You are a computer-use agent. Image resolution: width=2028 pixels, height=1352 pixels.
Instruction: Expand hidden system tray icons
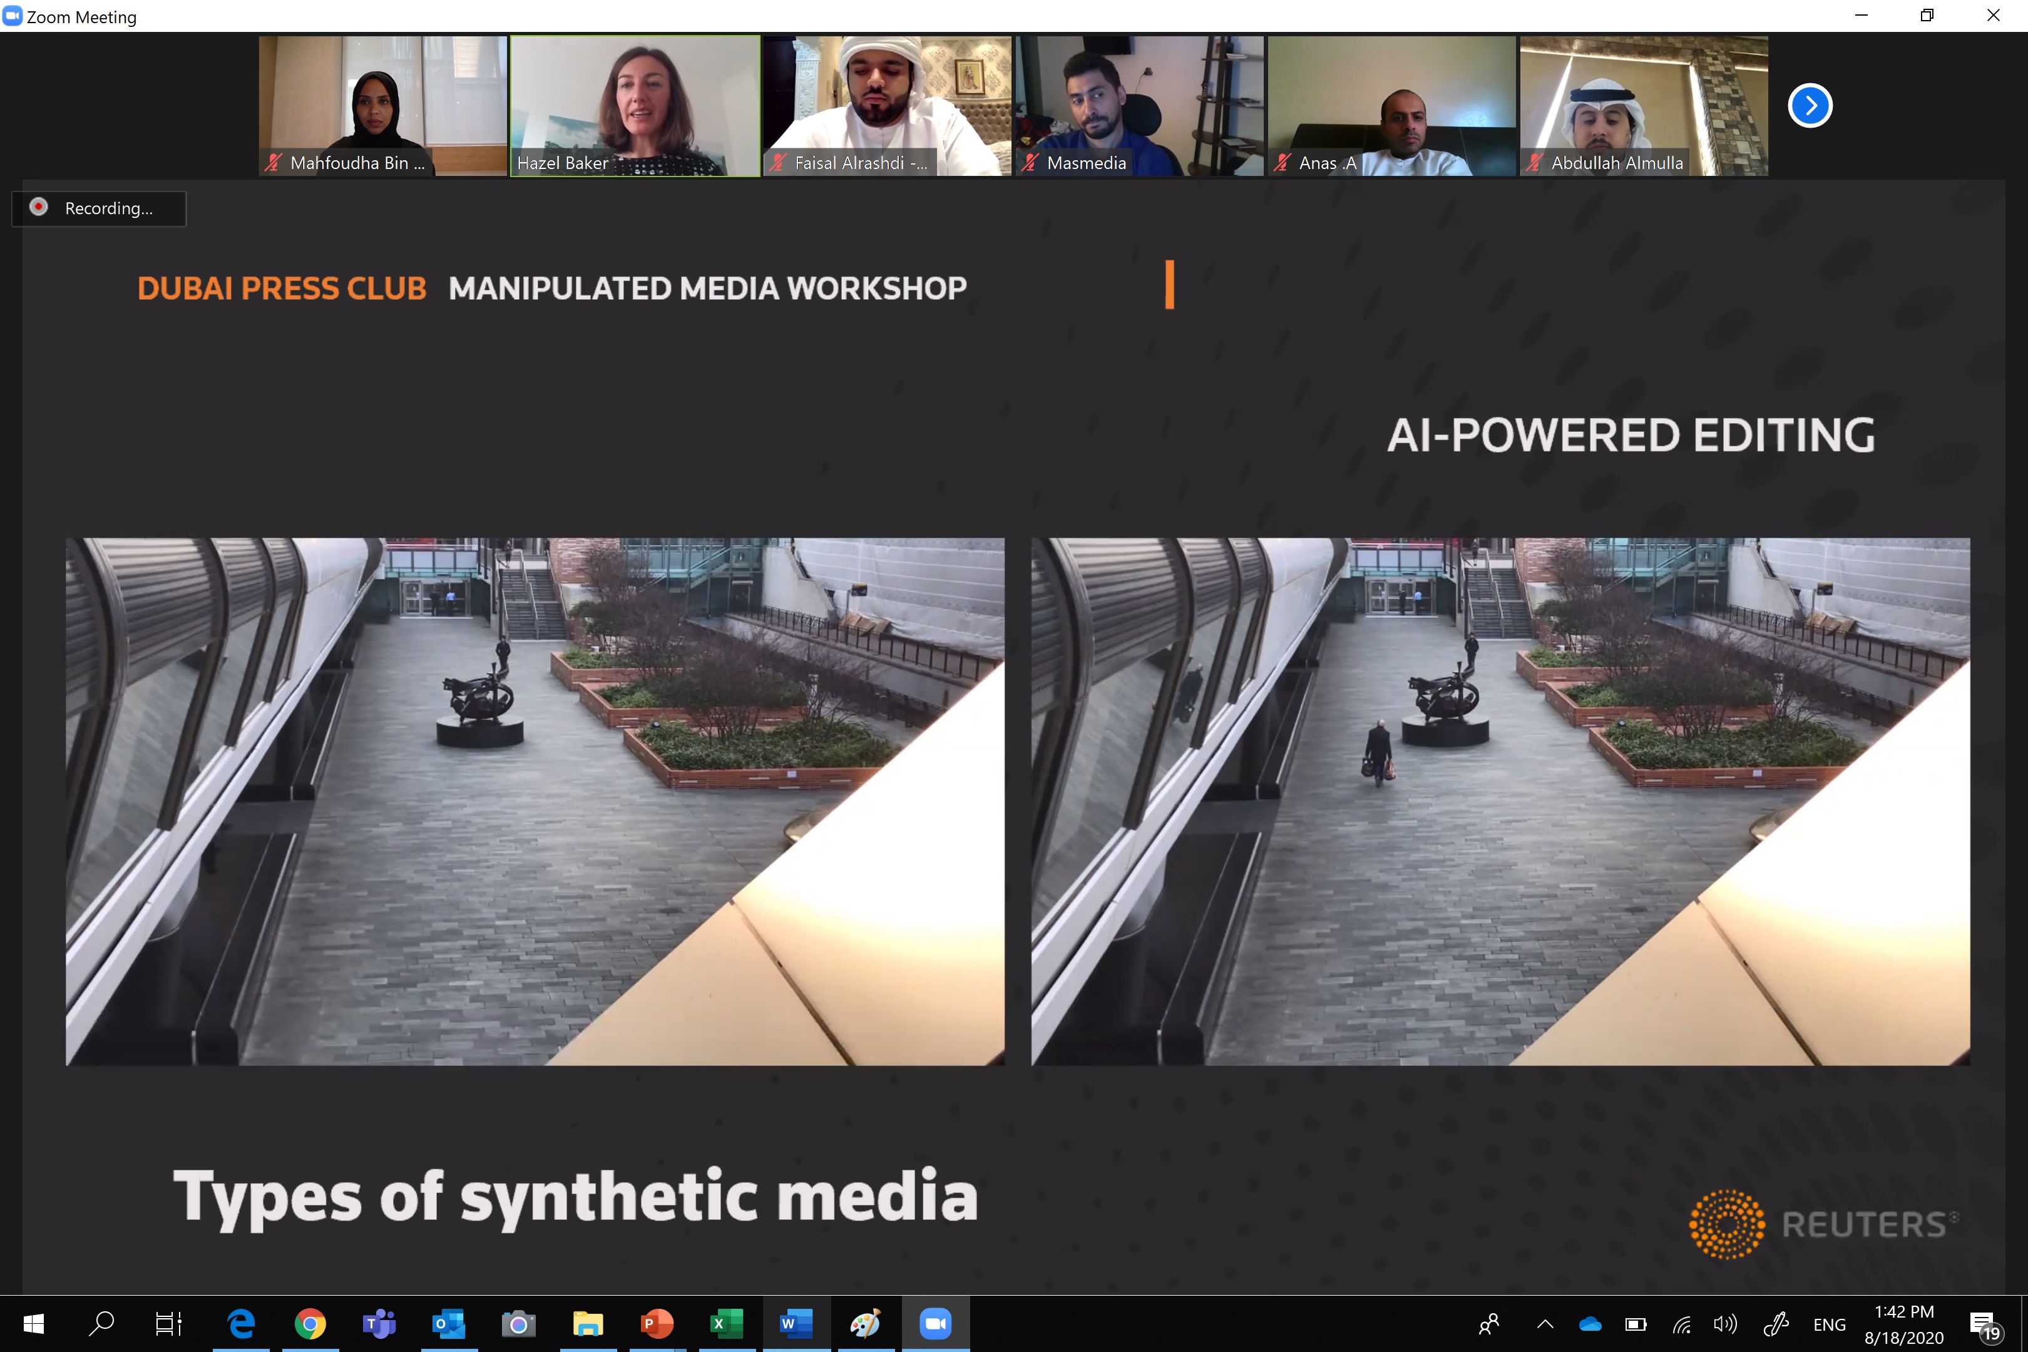click(1544, 1324)
